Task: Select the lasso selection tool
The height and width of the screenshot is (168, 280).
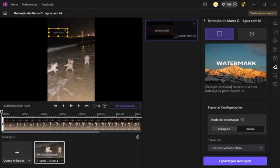Action: click(x=252, y=34)
